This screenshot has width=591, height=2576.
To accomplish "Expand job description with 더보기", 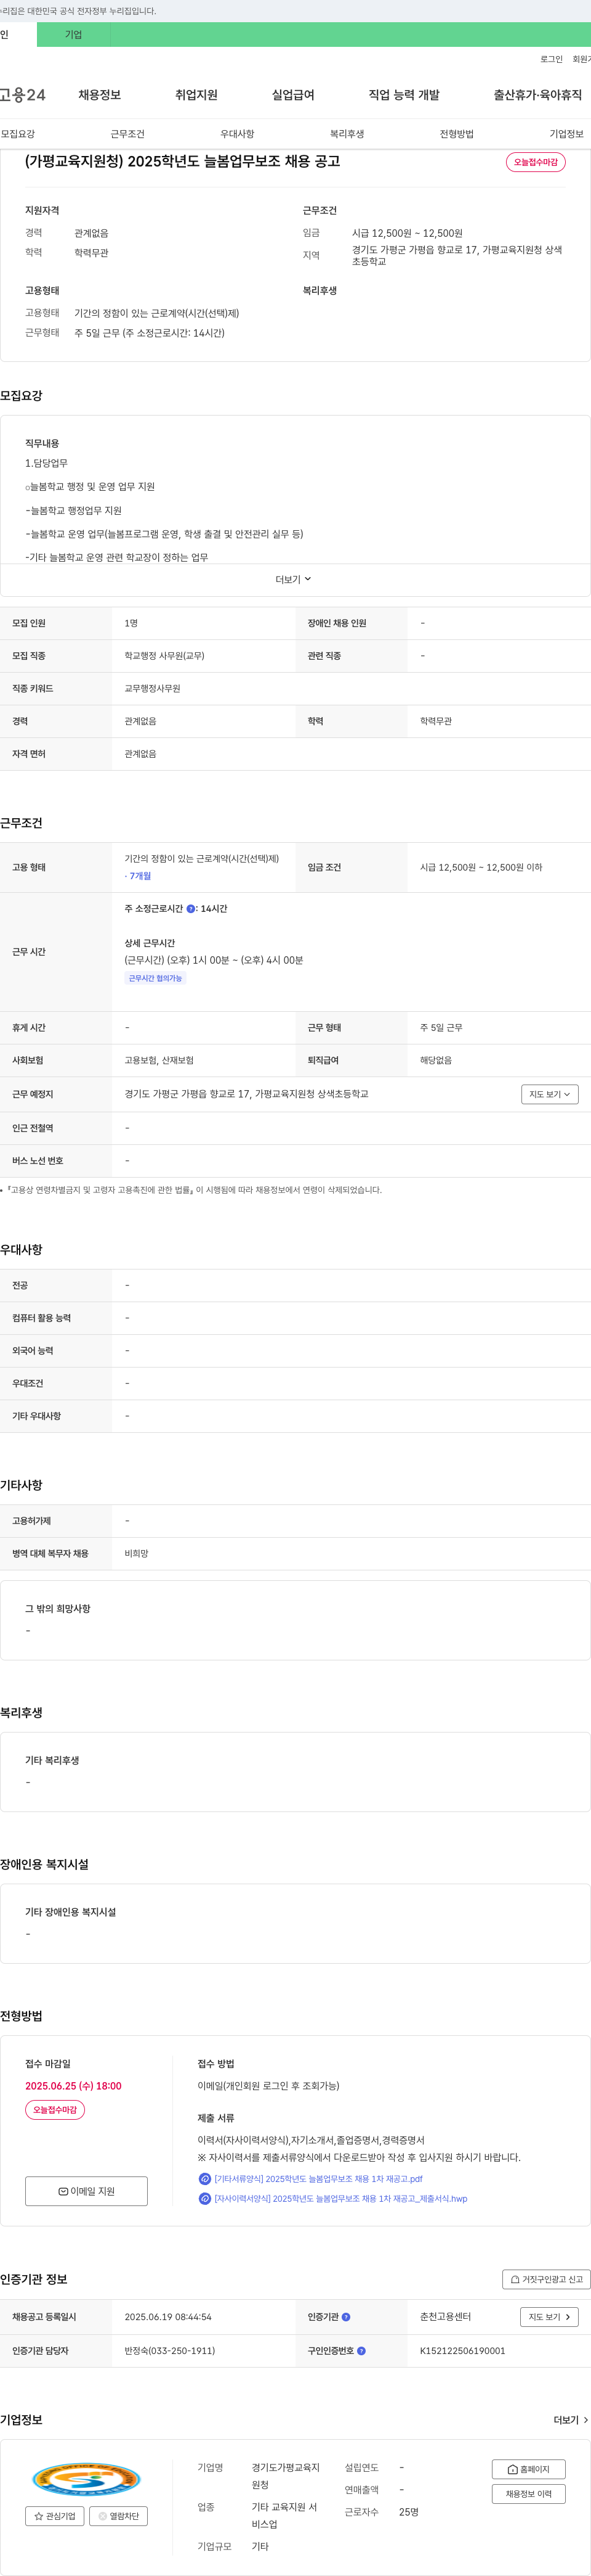I will click(x=294, y=580).
